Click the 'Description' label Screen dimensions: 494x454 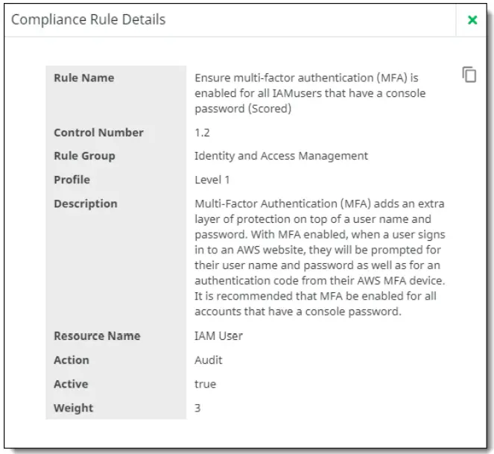click(x=86, y=204)
